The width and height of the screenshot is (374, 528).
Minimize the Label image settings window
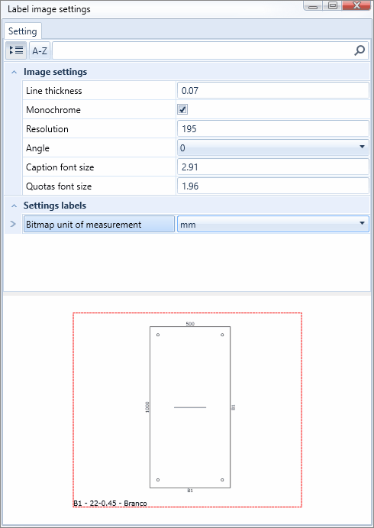point(314,5)
